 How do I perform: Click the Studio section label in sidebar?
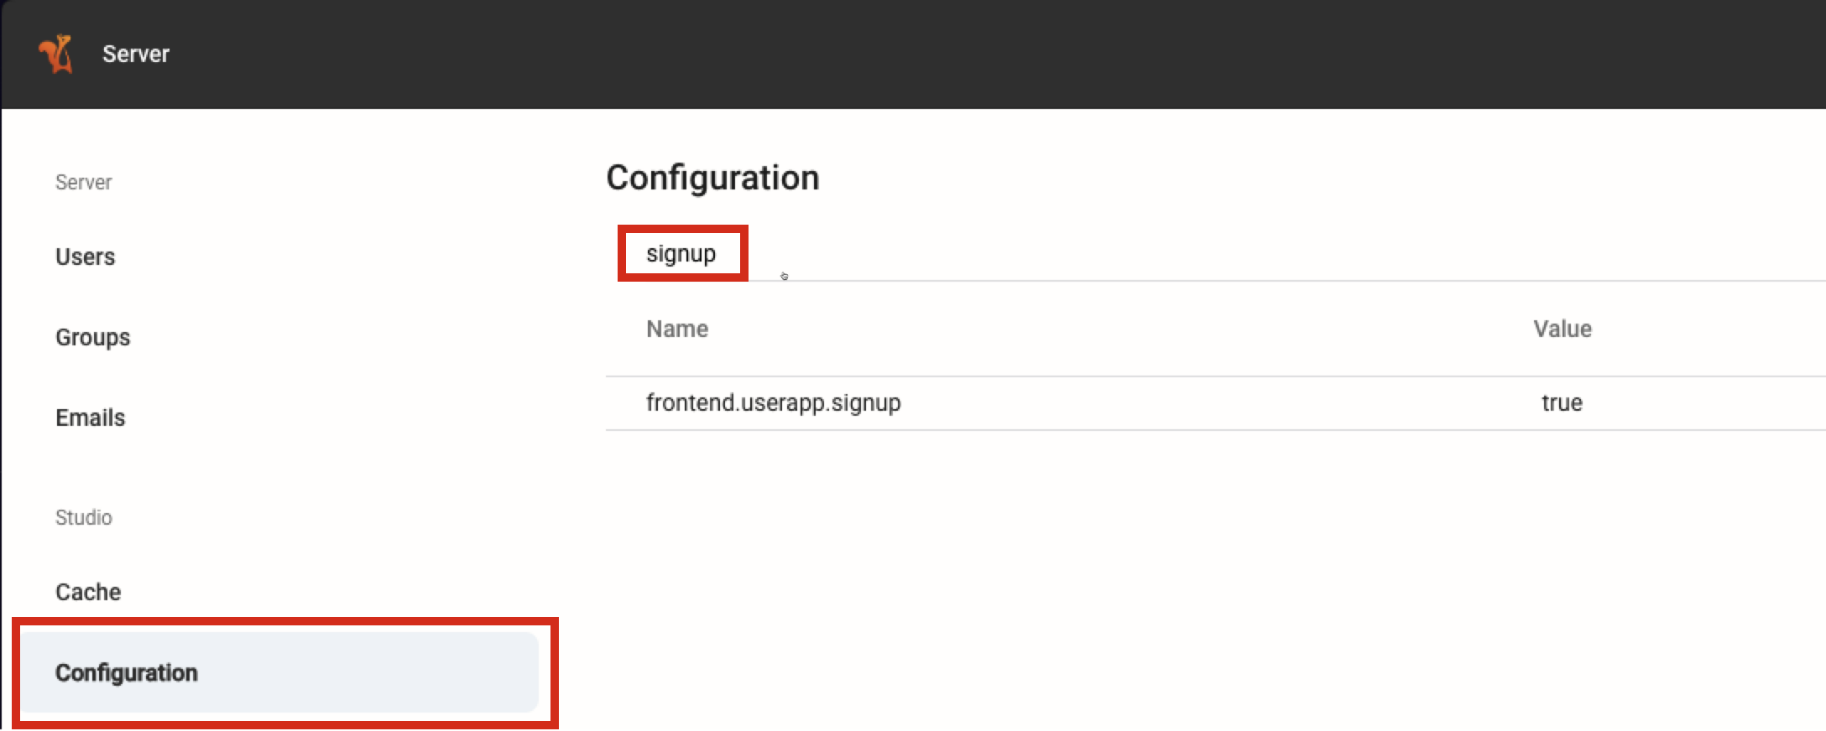(83, 517)
